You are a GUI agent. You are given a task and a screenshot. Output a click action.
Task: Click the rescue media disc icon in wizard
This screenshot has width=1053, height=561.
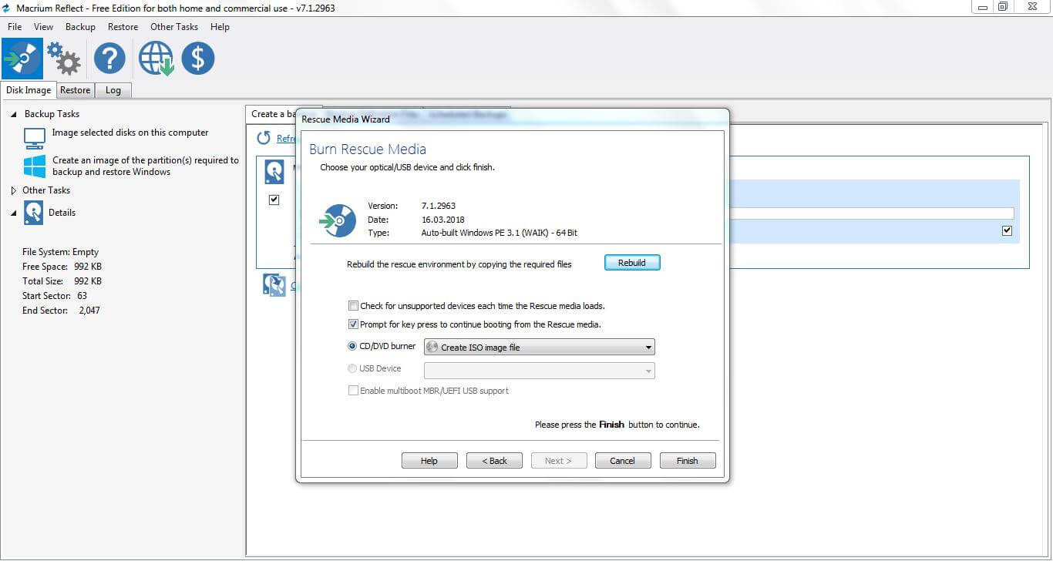click(x=338, y=220)
